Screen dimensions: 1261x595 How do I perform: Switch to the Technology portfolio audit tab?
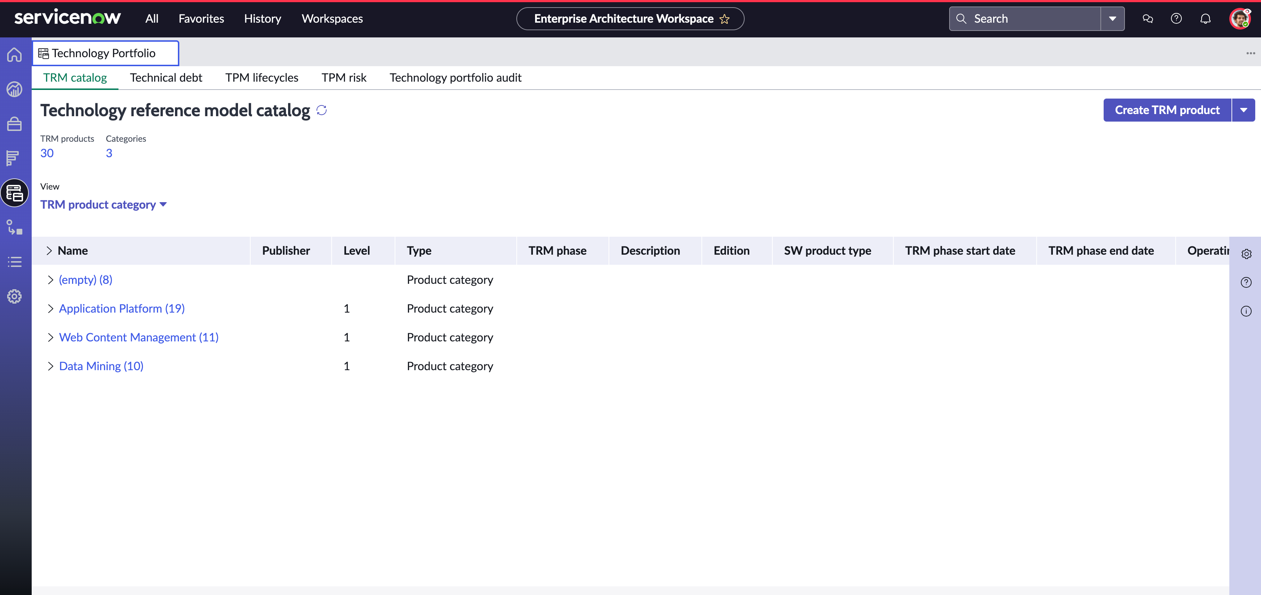pos(455,78)
